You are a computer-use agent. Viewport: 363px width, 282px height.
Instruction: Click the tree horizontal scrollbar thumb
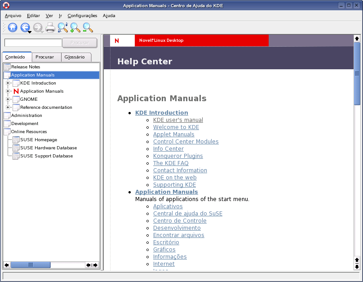pos(31,265)
